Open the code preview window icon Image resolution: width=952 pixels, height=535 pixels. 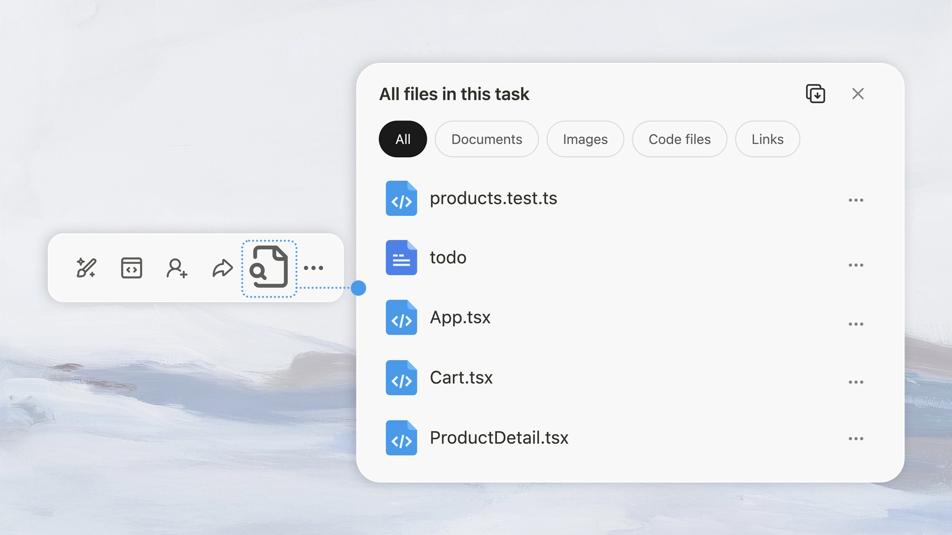[x=131, y=268]
